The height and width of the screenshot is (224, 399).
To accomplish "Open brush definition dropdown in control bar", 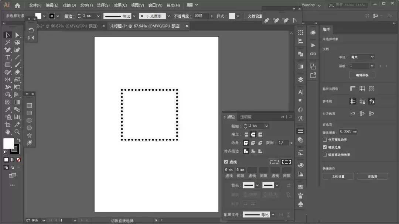I will click(x=168, y=16).
